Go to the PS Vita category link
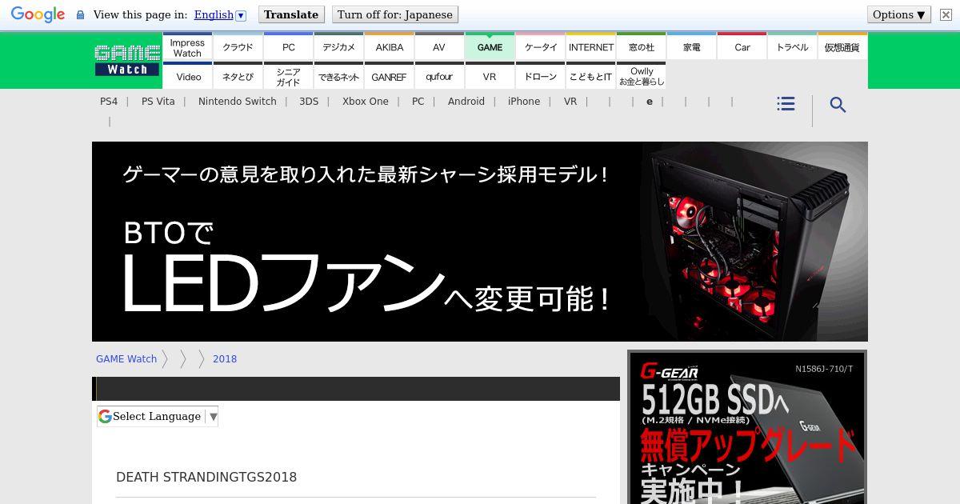This screenshot has height=504, width=960. pyautogui.click(x=158, y=102)
